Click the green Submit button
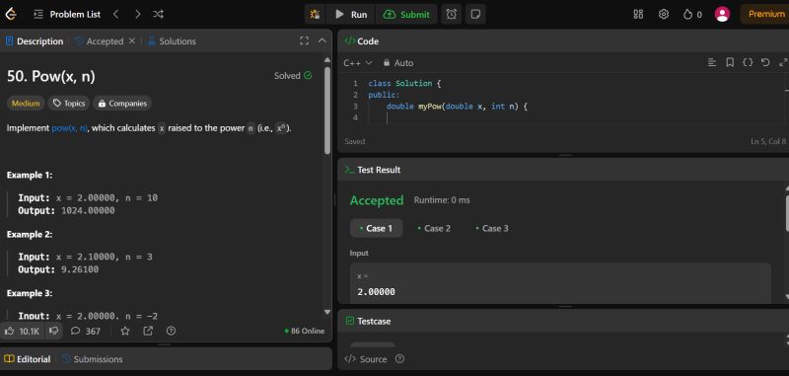The width and height of the screenshot is (789, 376). [x=406, y=15]
